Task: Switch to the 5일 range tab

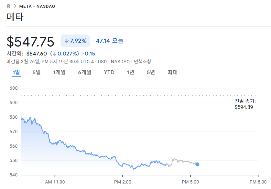Action: pos(37,72)
